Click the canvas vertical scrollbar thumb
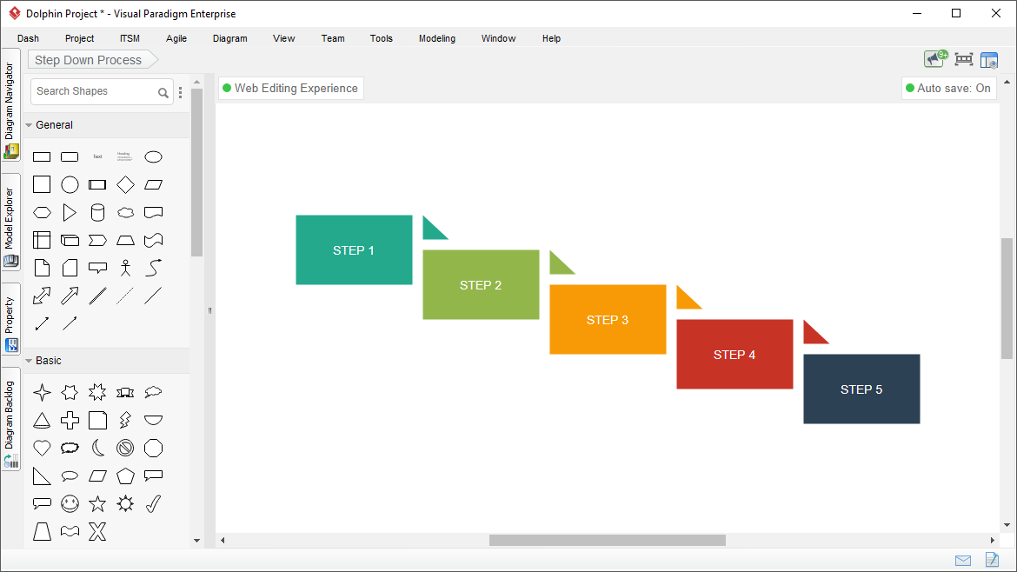Image resolution: width=1017 pixels, height=572 pixels. pos(1007,298)
